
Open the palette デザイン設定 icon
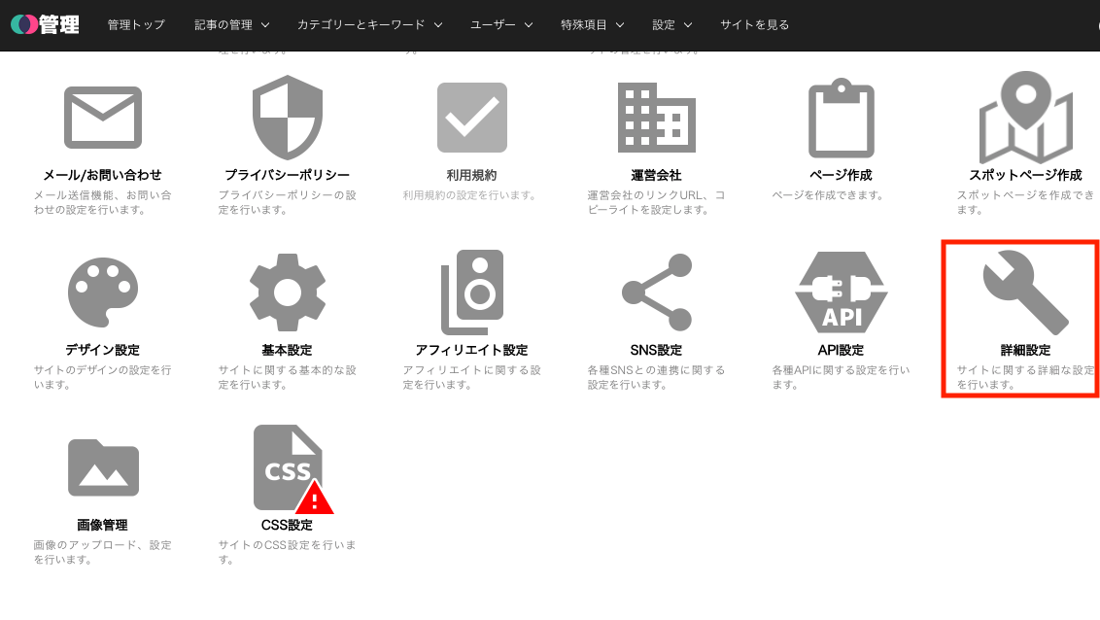point(102,293)
